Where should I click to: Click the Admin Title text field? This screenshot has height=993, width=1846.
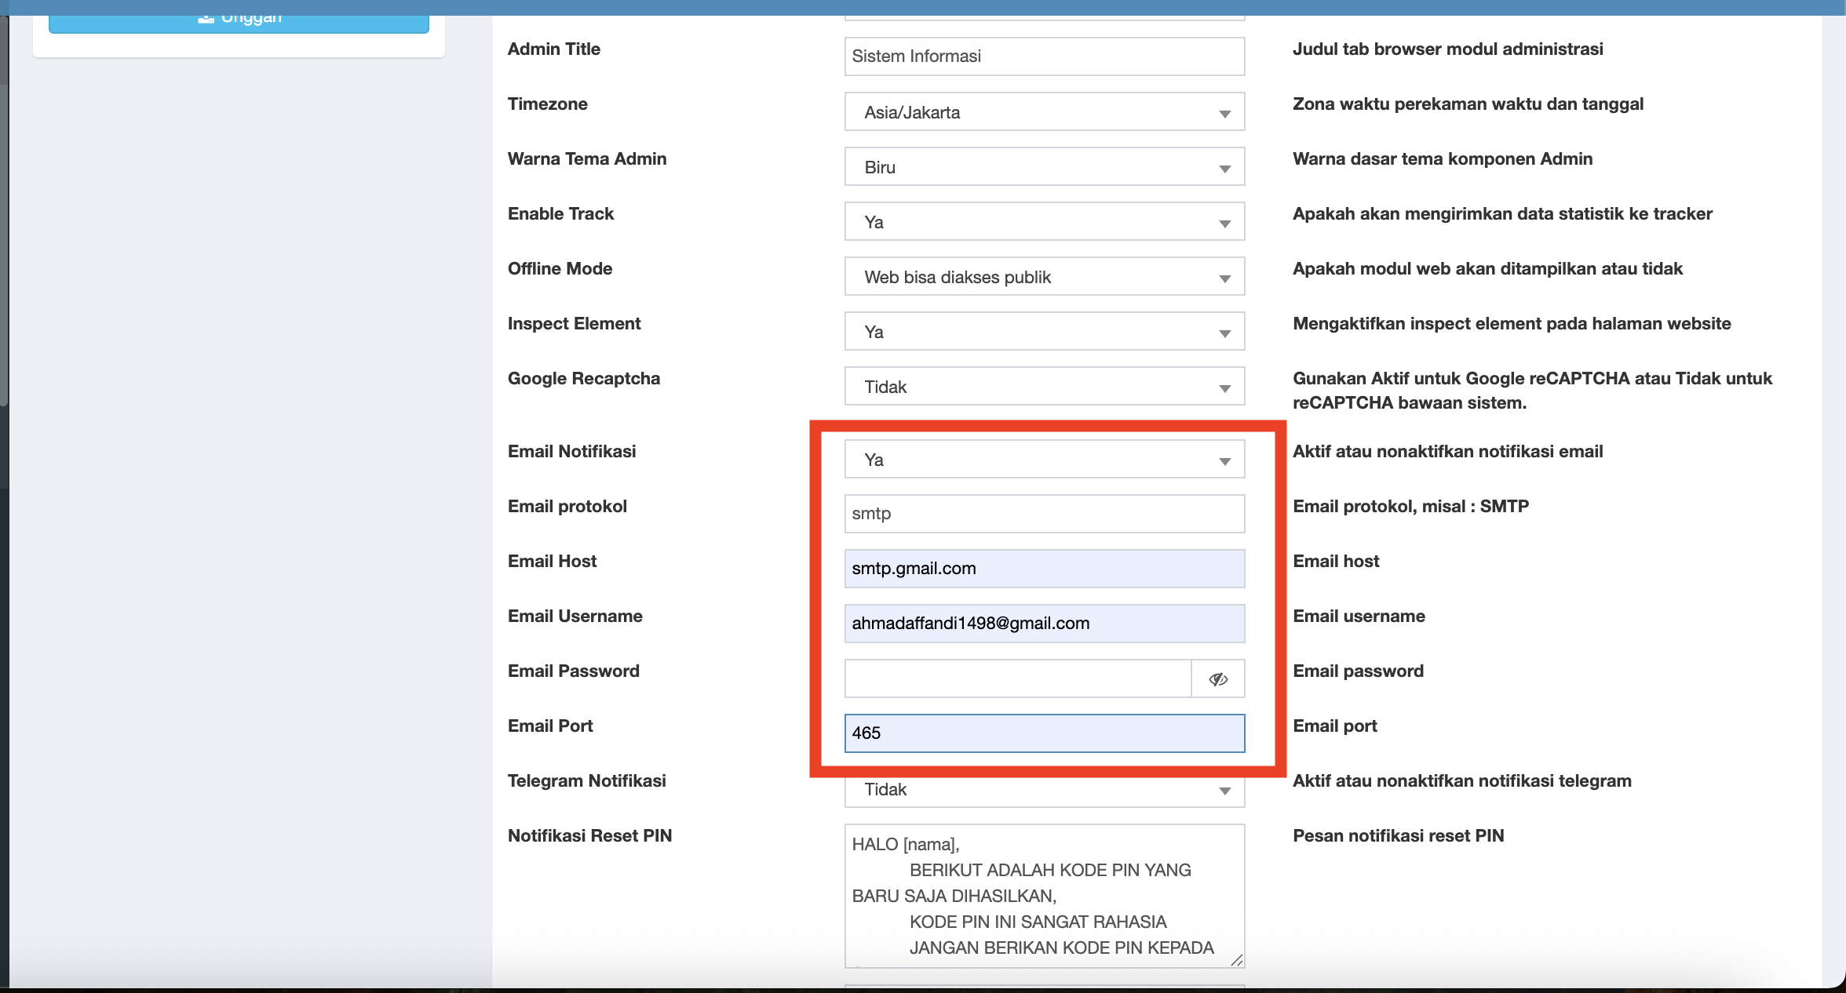(1043, 56)
